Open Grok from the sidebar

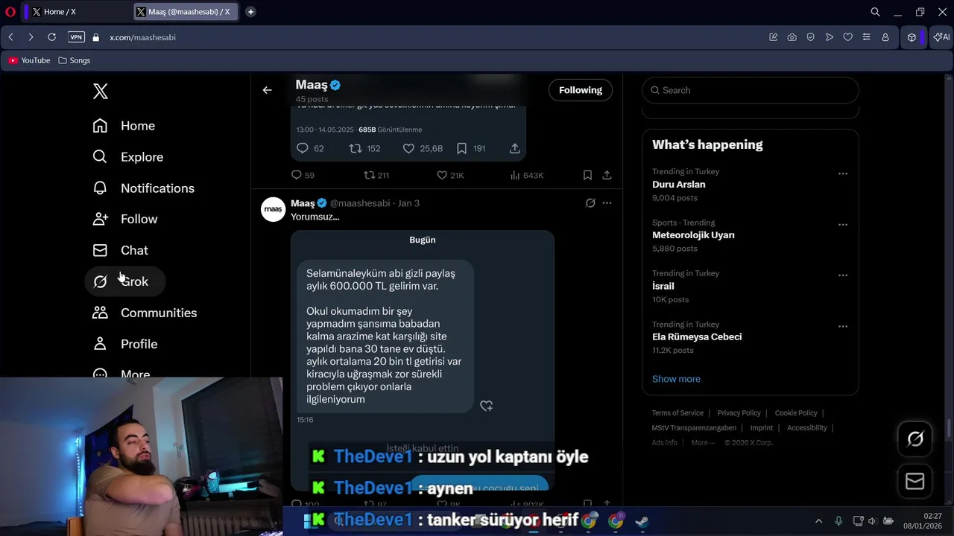(124, 281)
